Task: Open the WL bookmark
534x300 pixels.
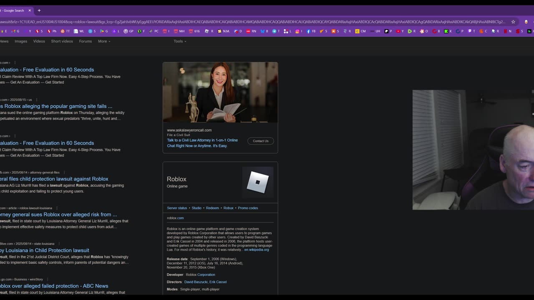Action: (x=79, y=31)
